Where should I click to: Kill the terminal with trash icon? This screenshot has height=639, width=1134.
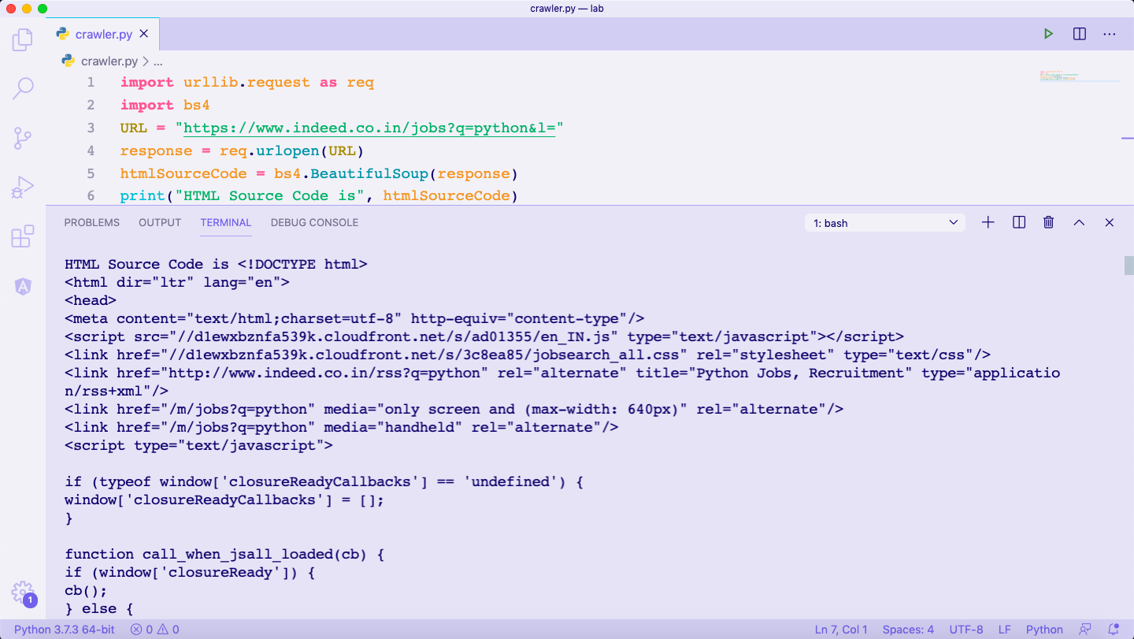[x=1049, y=223]
